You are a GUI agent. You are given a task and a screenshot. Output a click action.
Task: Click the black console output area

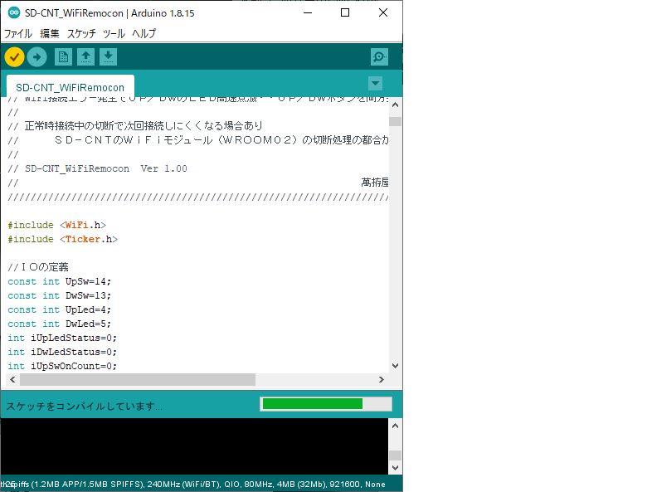(195, 446)
